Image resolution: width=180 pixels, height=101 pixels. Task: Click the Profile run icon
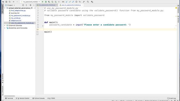coord(52,2)
